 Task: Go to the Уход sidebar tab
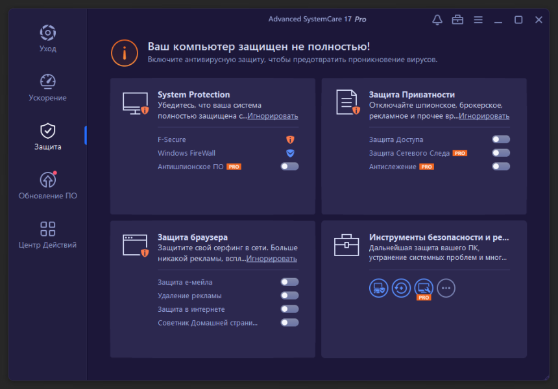tap(47, 38)
